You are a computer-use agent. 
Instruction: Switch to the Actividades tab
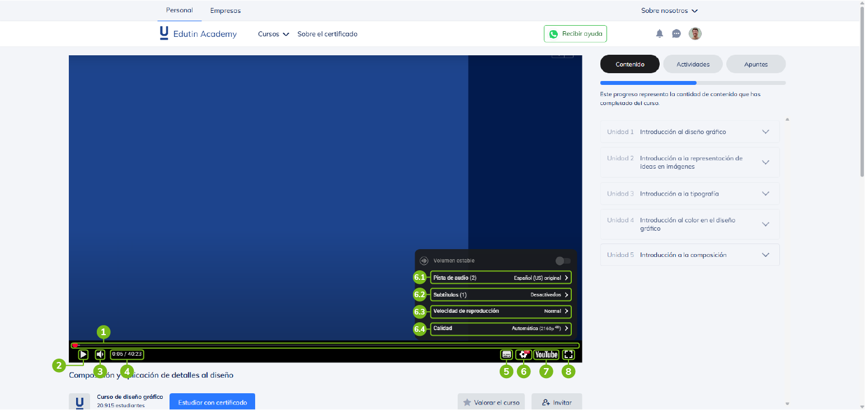tap(693, 64)
